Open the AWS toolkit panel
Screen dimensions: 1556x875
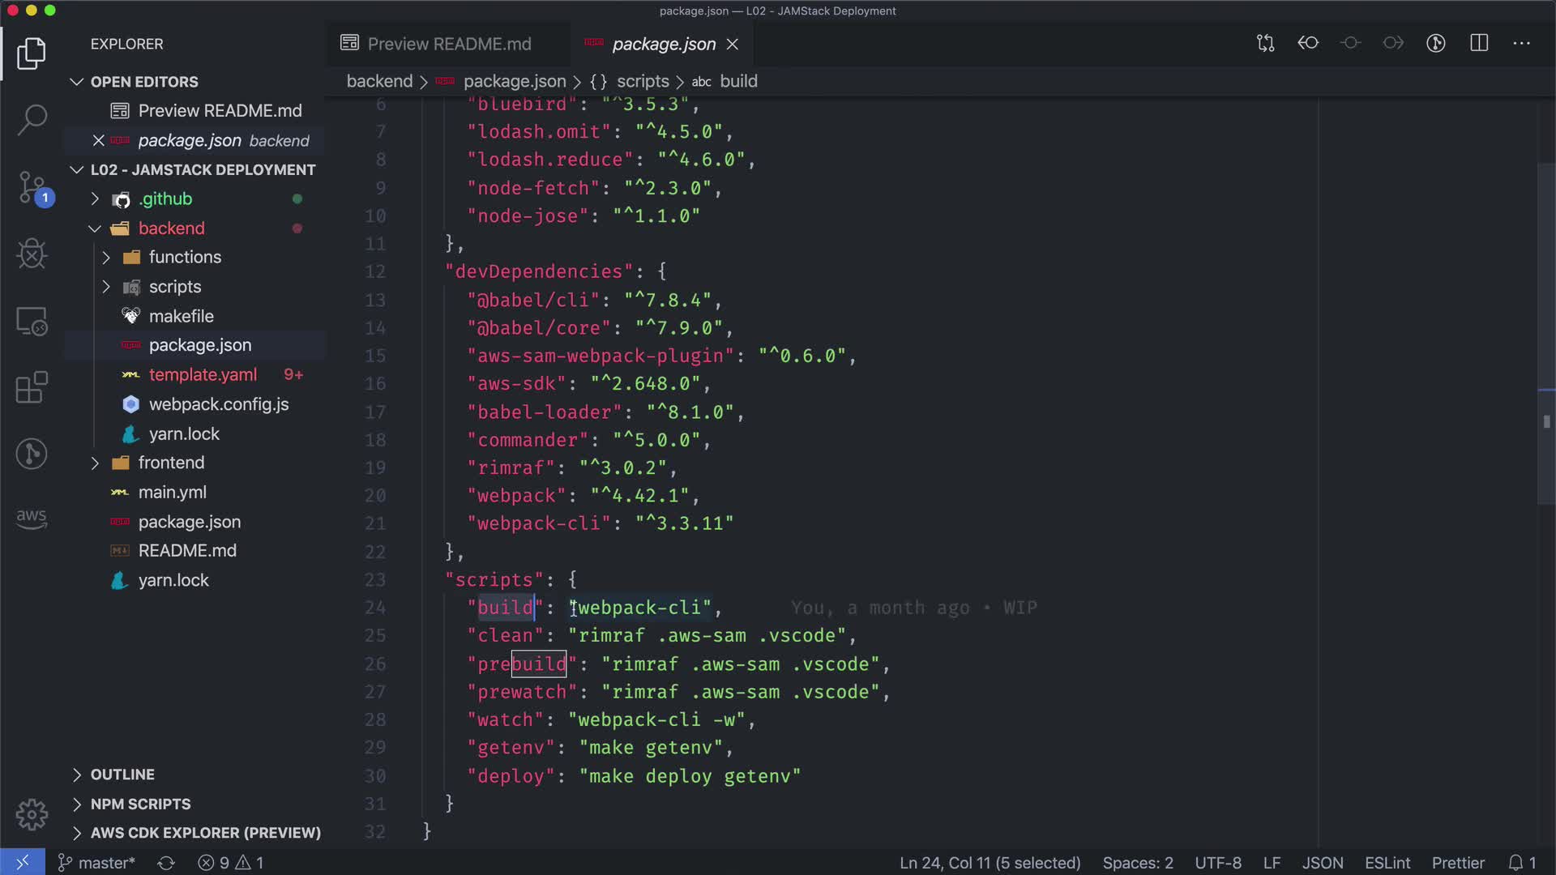(32, 519)
